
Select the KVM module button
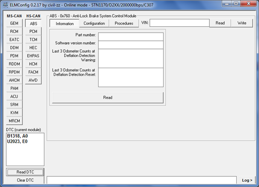click(14, 113)
